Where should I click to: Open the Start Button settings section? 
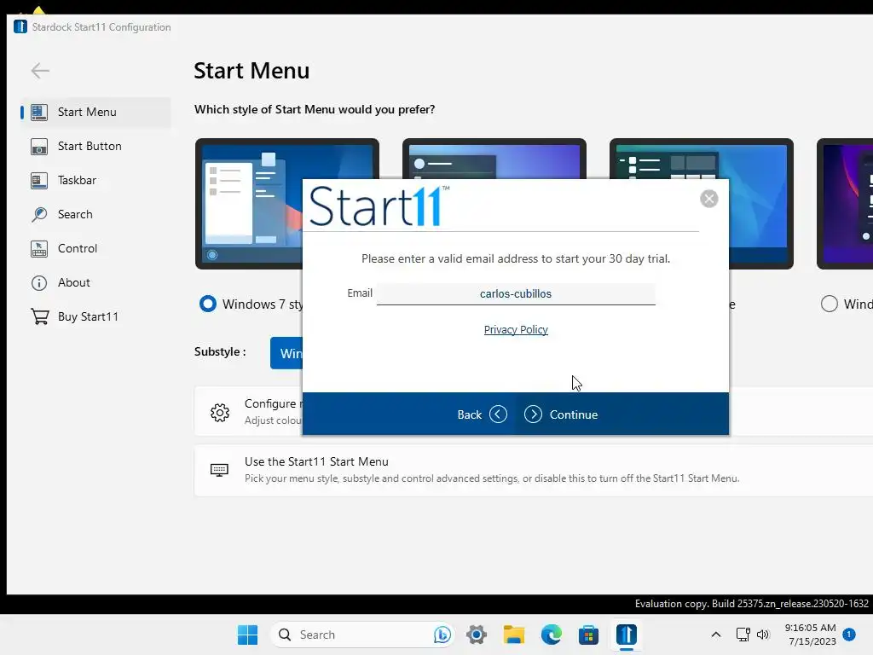click(95, 146)
